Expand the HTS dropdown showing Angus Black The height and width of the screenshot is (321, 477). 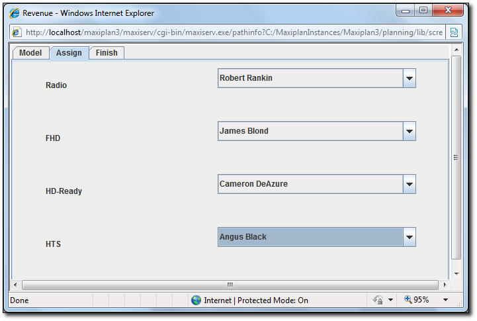[409, 237]
